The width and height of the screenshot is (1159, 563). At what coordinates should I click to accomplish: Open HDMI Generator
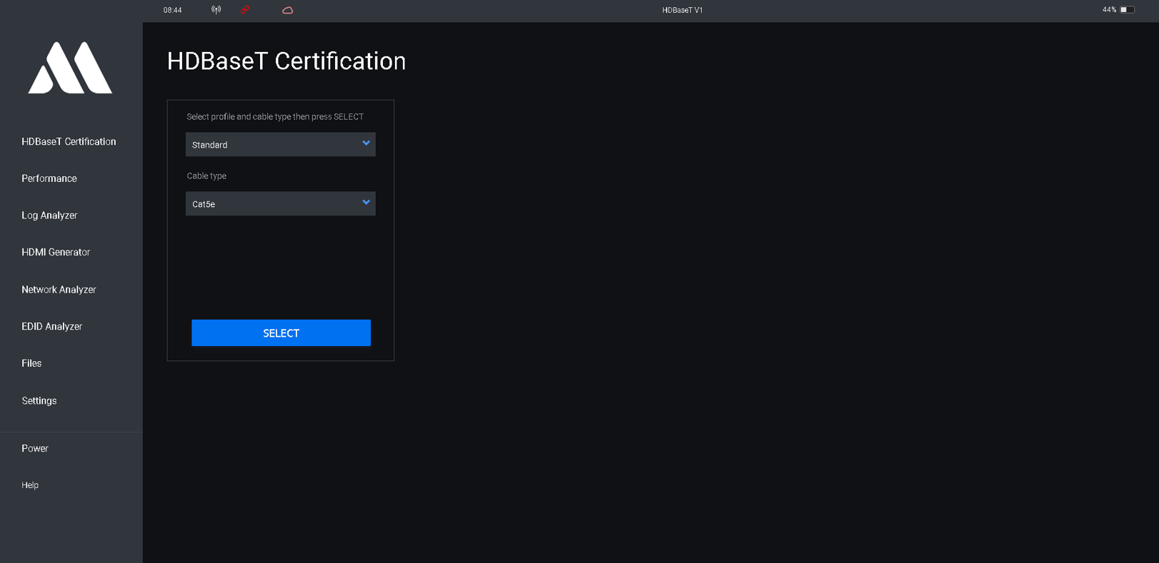(56, 252)
